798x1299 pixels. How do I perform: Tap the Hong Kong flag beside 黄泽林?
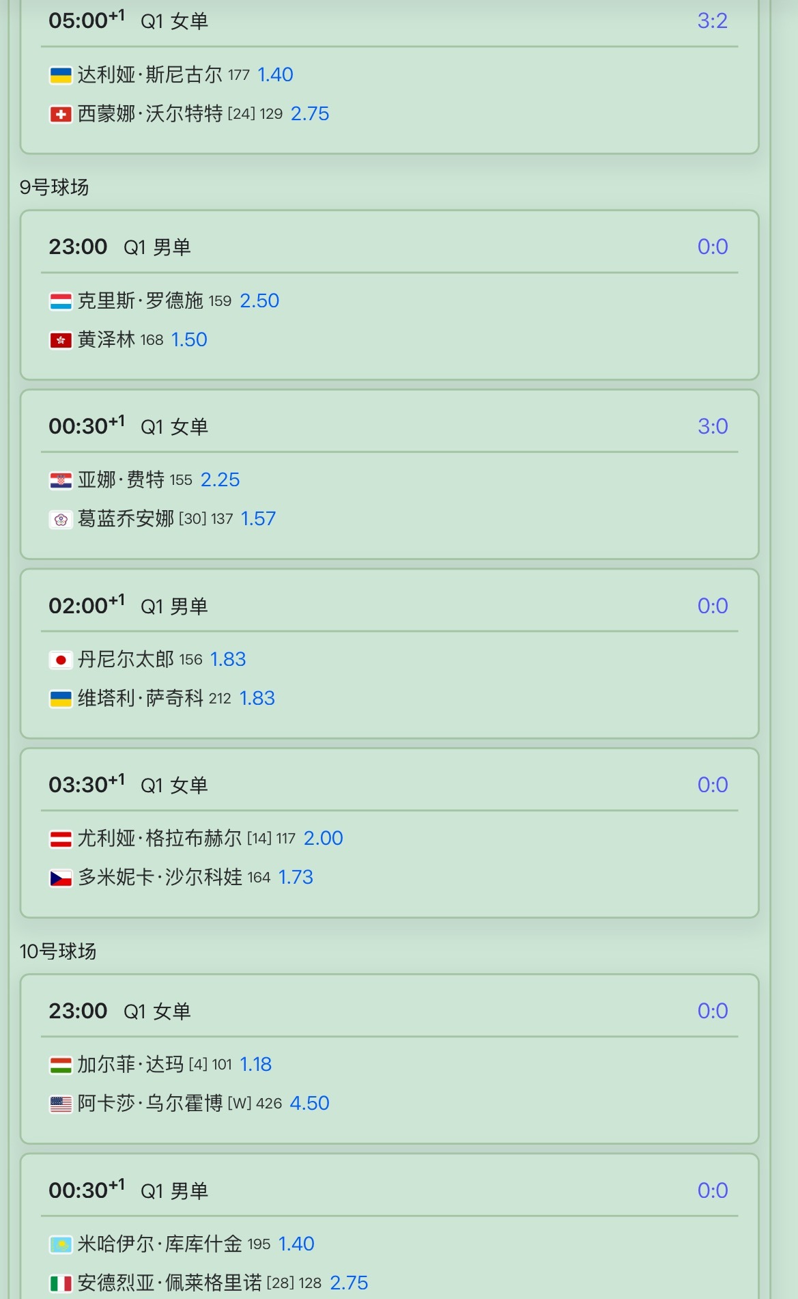pos(61,340)
